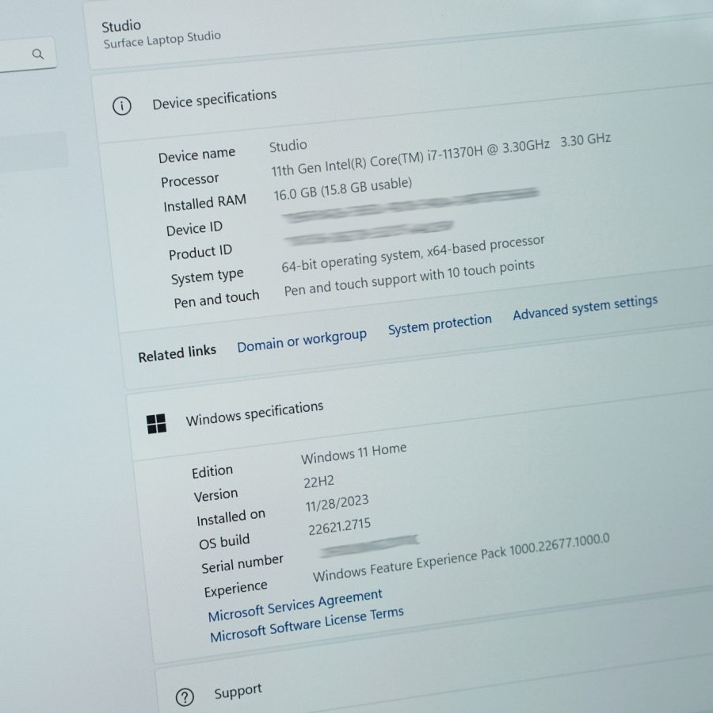
Task: Open System protection link
Action: click(x=440, y=324)
